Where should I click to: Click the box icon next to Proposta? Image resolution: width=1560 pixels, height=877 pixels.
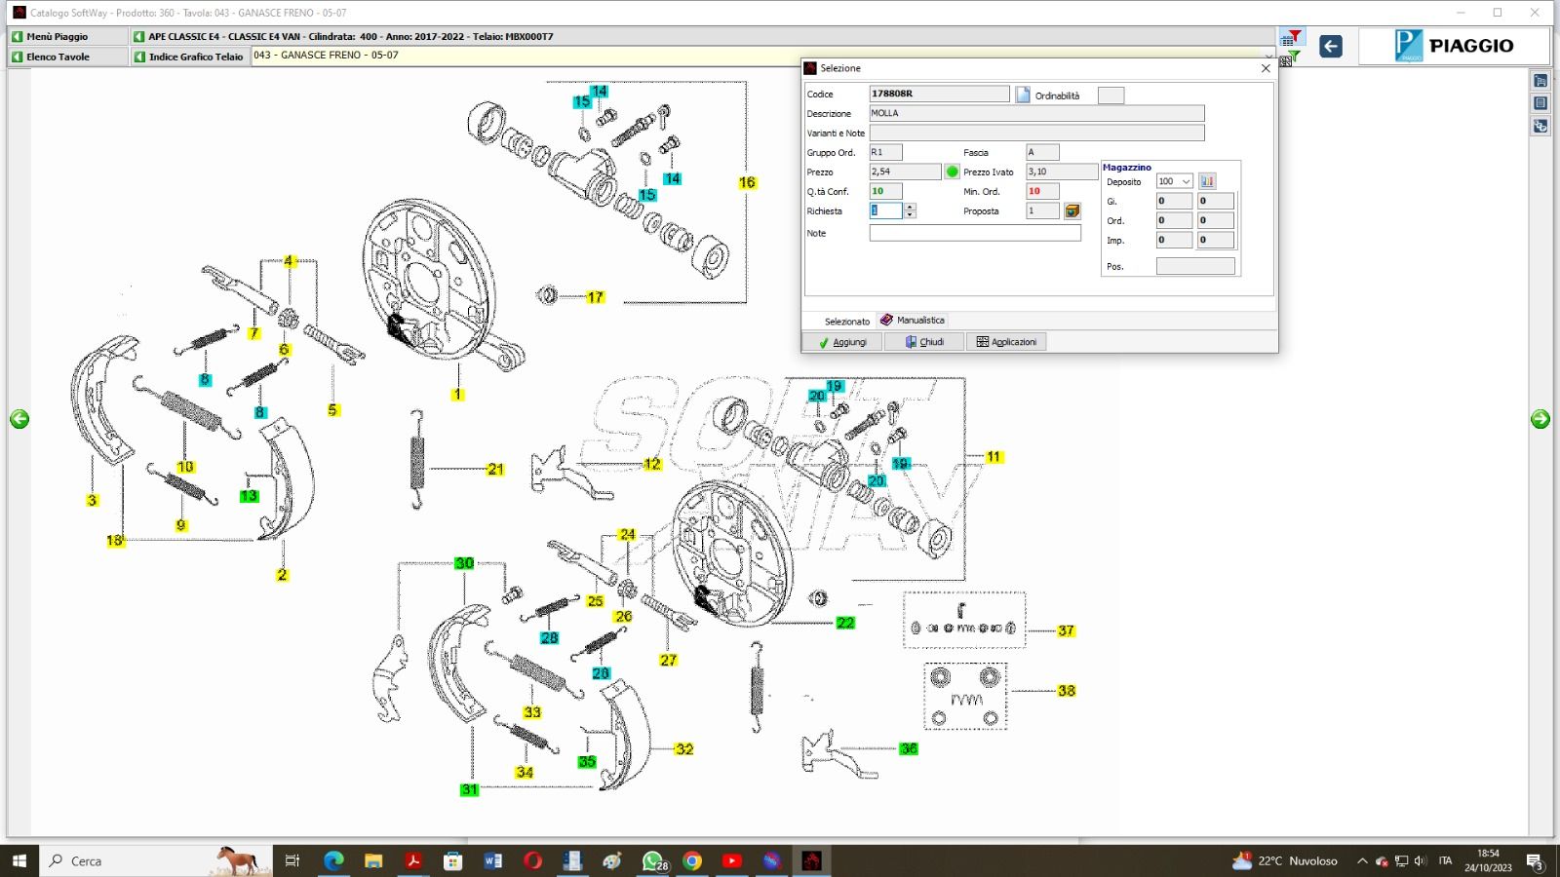pyautogui.click(x=1072, y=210)
